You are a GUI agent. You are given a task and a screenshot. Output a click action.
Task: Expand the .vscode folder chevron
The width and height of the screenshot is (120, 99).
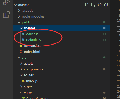[19, 10]
